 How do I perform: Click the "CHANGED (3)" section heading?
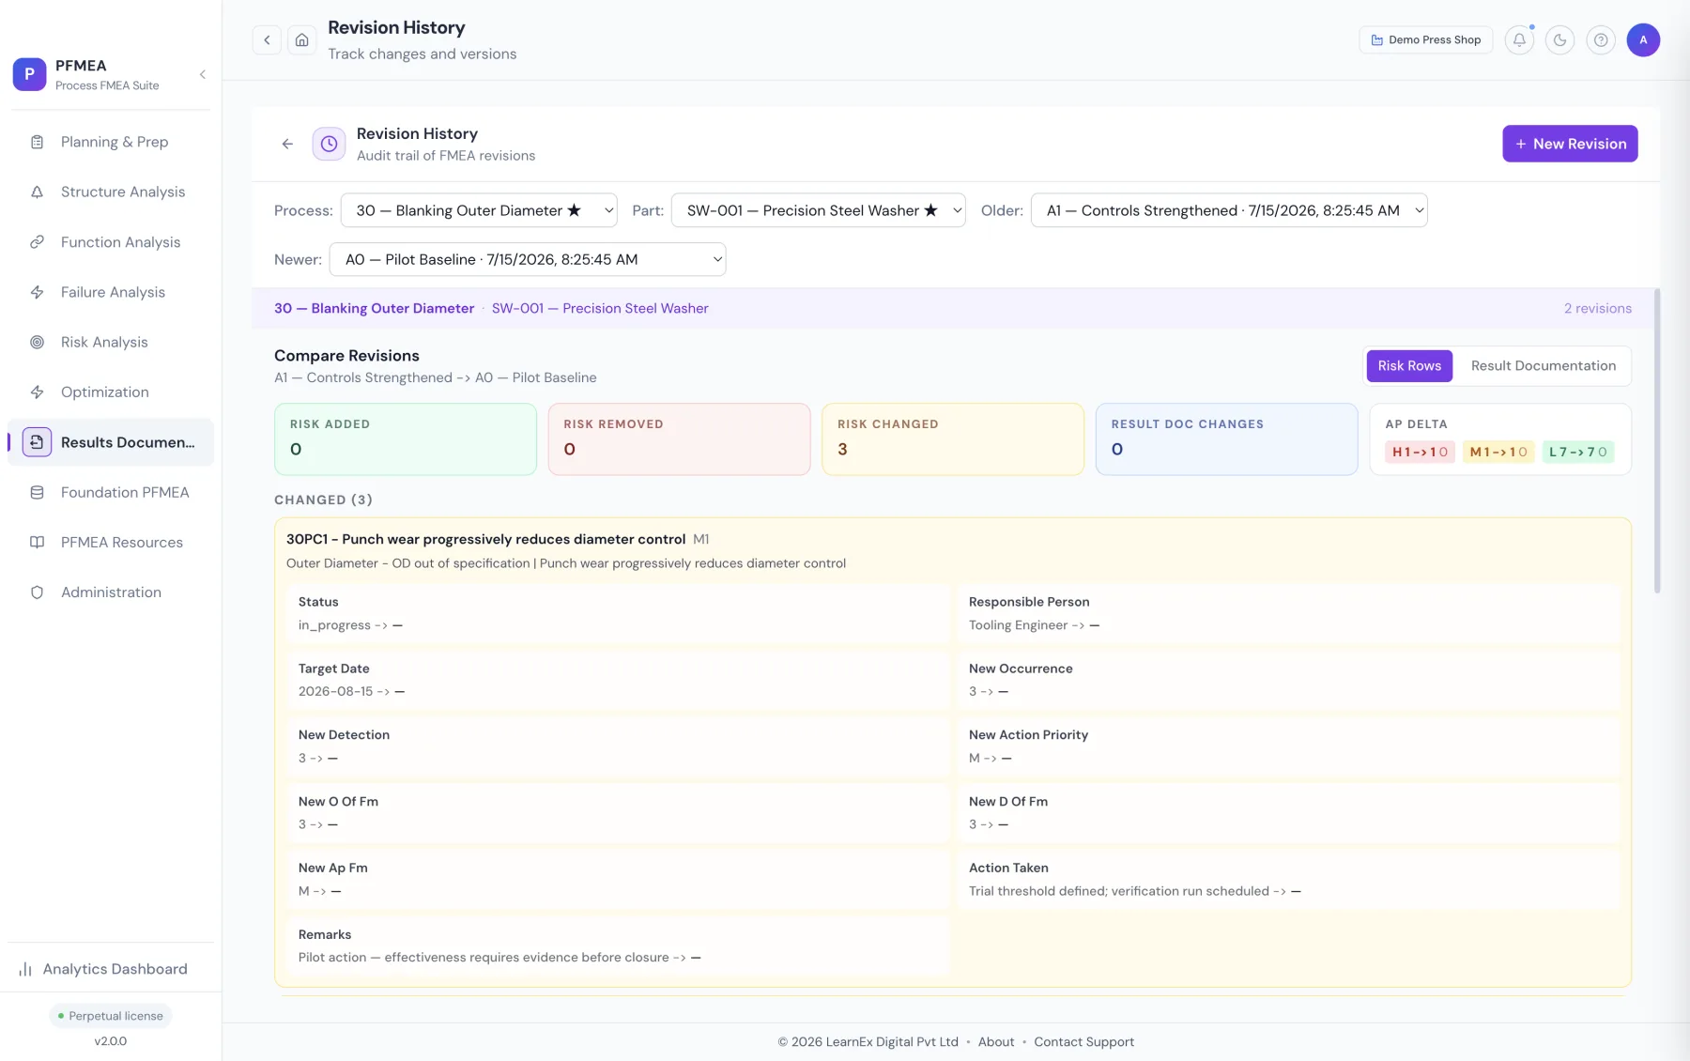click(323, 500)
